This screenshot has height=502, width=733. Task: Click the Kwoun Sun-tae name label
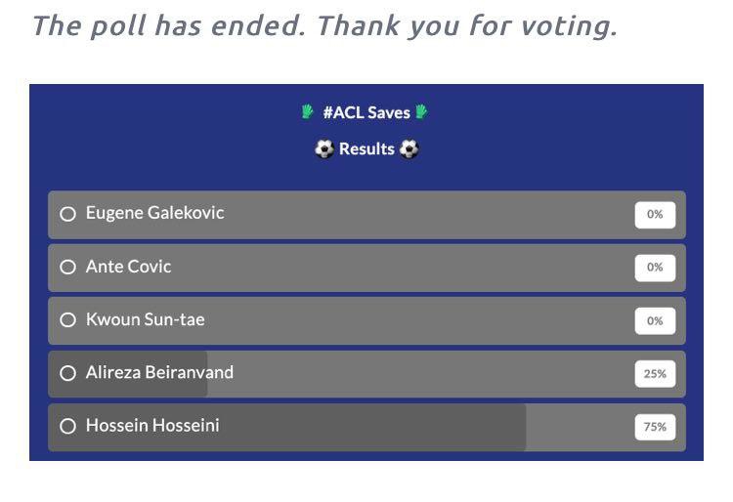145,320
